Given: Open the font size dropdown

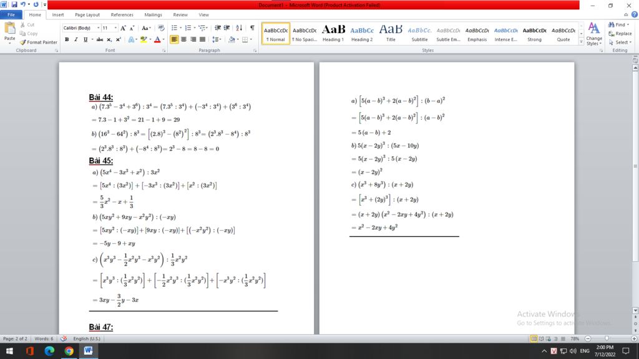Looking at the screenshot, I should coord(115,28).
